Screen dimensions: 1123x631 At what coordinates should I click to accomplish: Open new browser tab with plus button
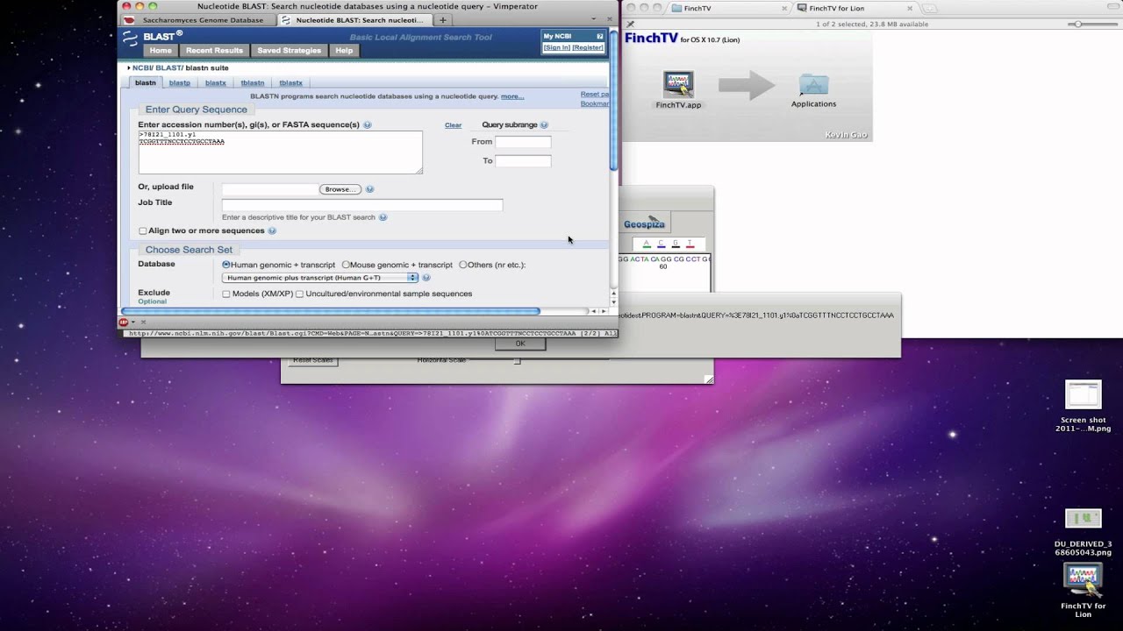tap(442, 19)
